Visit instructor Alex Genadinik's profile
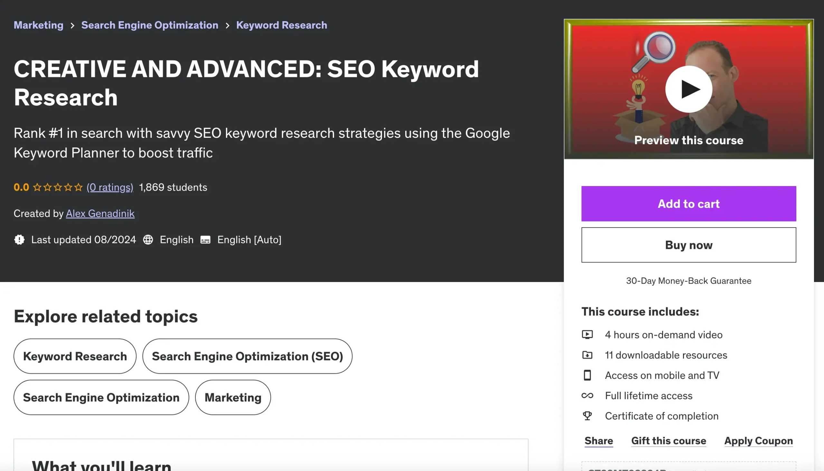This screenshot has height=471, width=824. tap(100, 213)
